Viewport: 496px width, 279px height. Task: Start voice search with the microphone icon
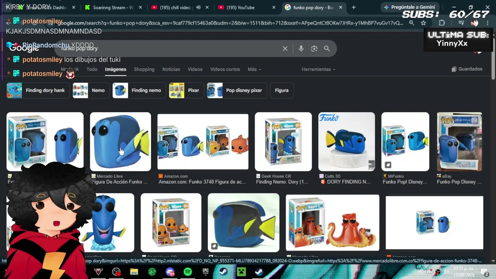(x=301, y=48)
